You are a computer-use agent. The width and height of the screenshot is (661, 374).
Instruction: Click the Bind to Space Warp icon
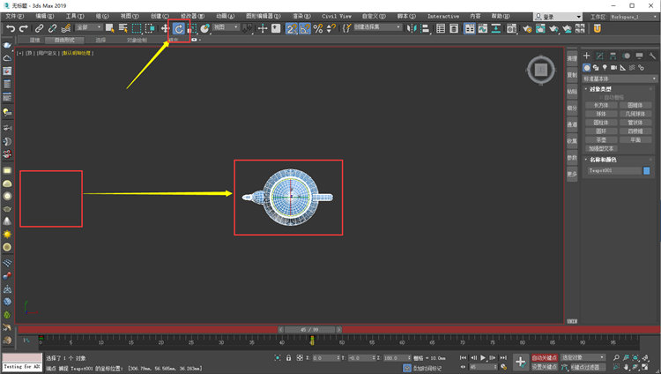tap(66, 28)
